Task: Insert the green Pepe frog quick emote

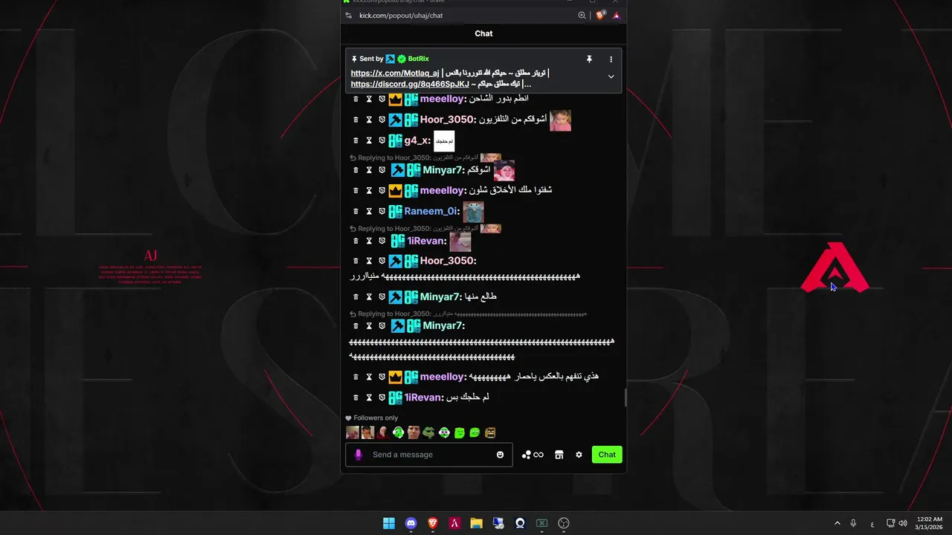Action: tap(428, 432)
